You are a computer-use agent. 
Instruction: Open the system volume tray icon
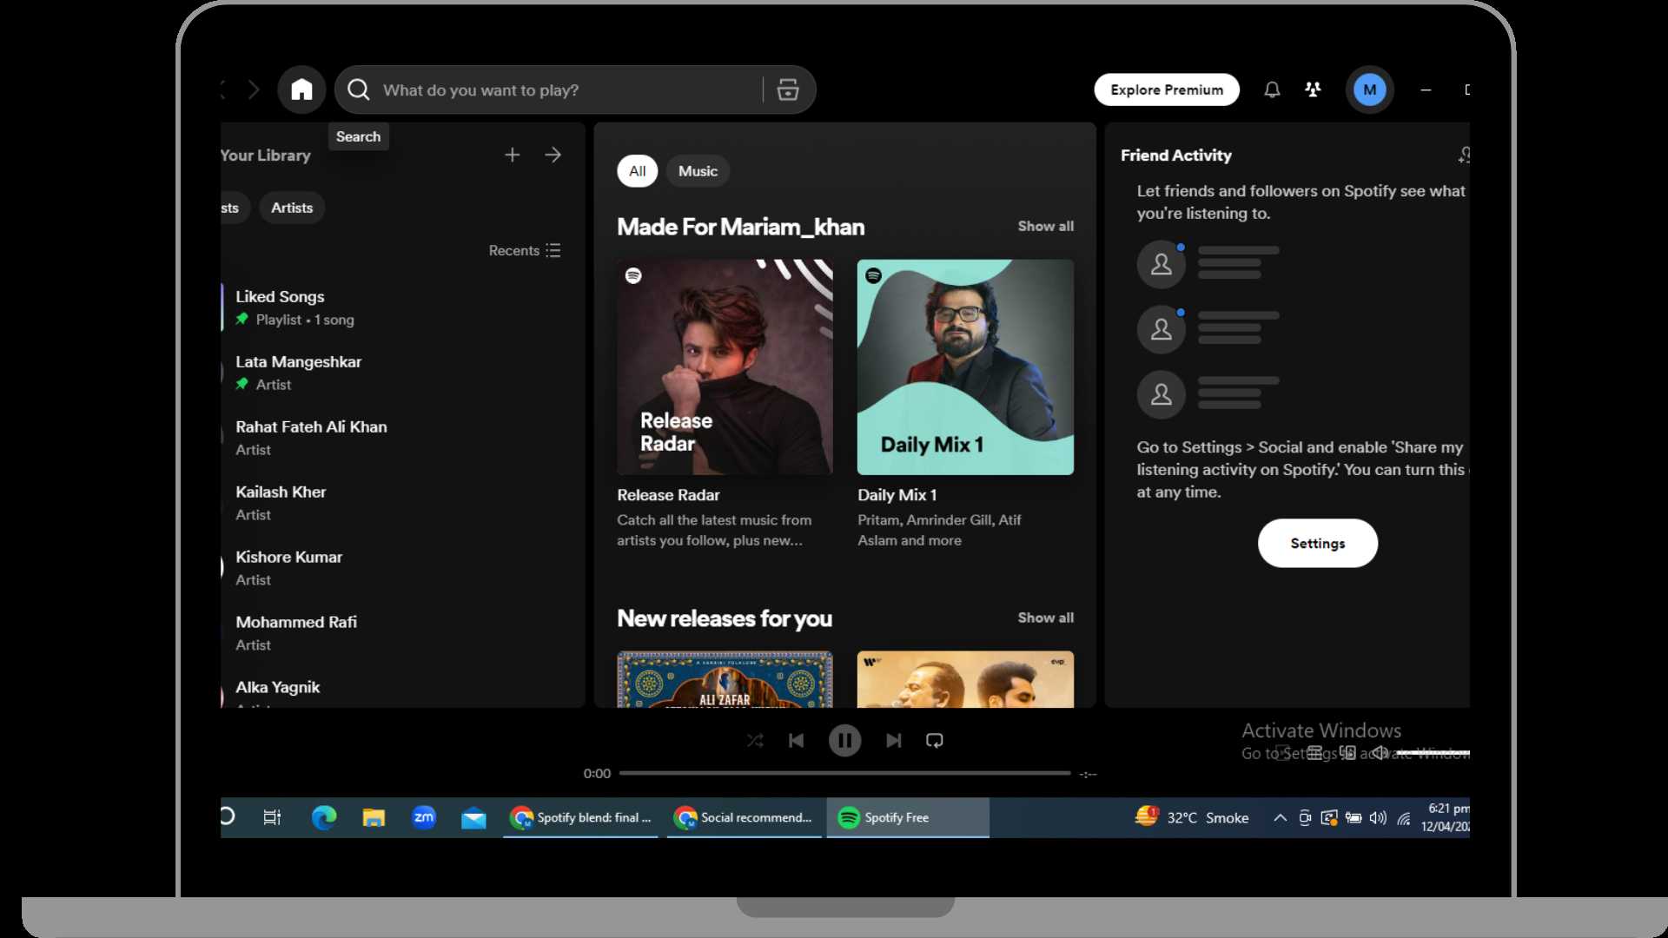point(1378,817)
